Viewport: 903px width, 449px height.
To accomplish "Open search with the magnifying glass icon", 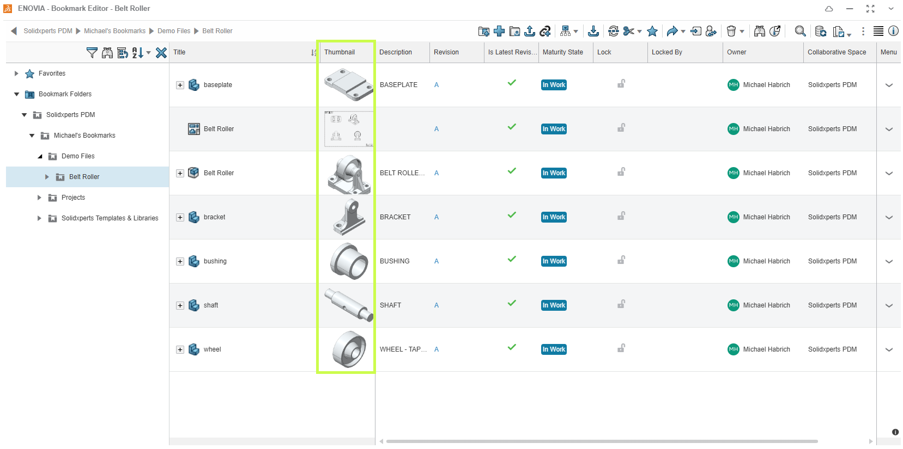I will pos(800,32).
